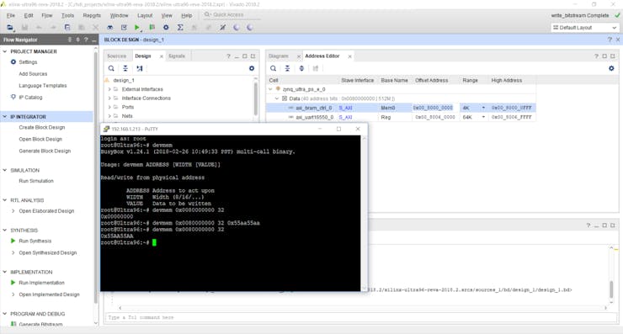
Task: Open Design panel settings gear
Action: (252, 68)
